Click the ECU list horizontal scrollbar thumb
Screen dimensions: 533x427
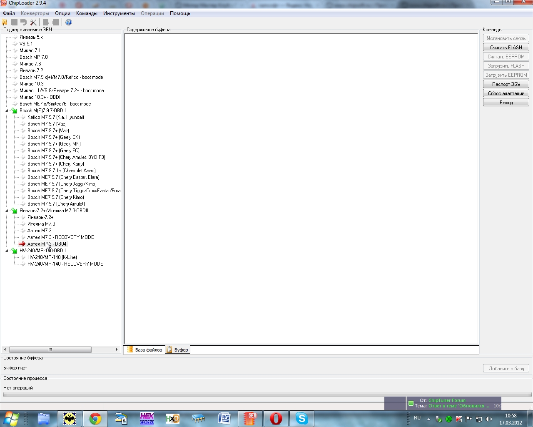pos(50,350)
